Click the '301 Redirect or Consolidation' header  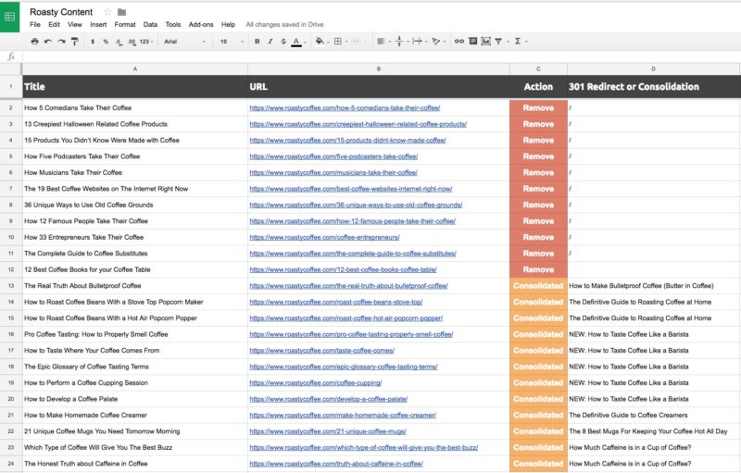click(x=654, y=86)
